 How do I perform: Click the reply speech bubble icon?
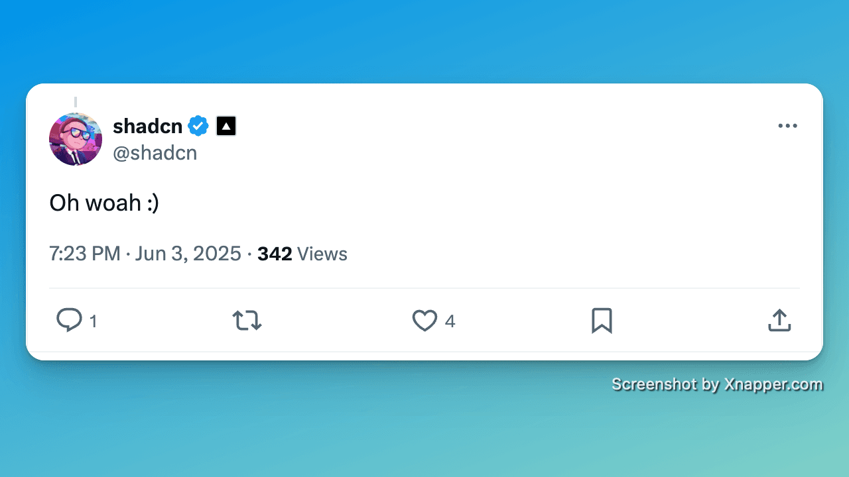[x=69, y=321]
